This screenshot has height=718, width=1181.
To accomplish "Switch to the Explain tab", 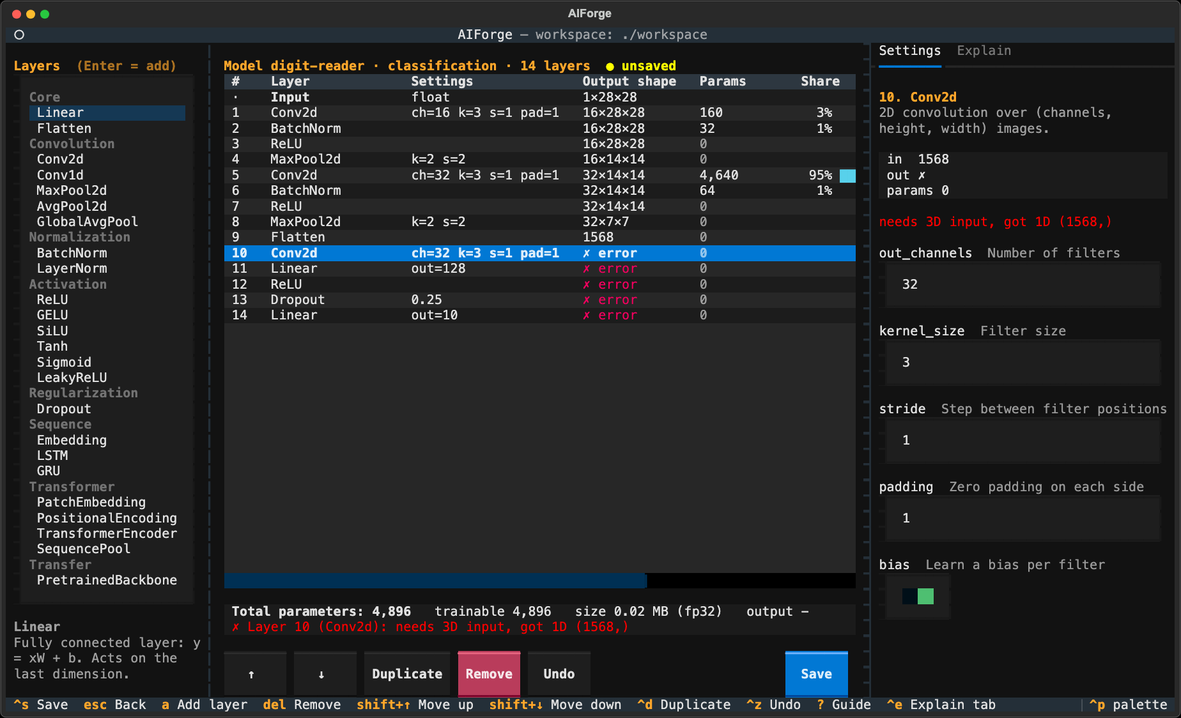I will 984,50.
